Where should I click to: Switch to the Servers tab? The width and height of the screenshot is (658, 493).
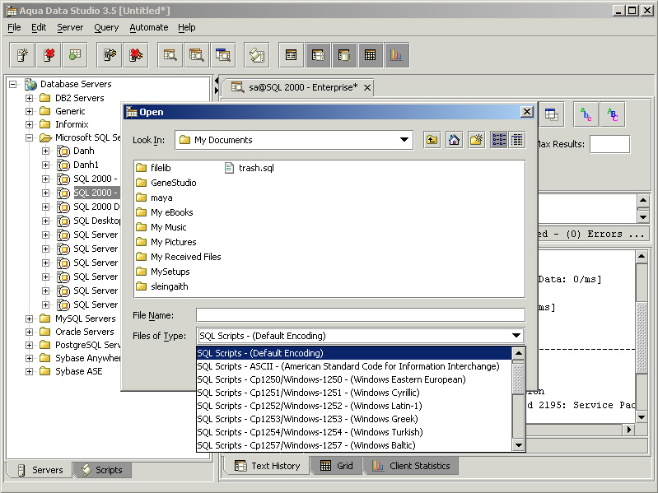[40, 470]
